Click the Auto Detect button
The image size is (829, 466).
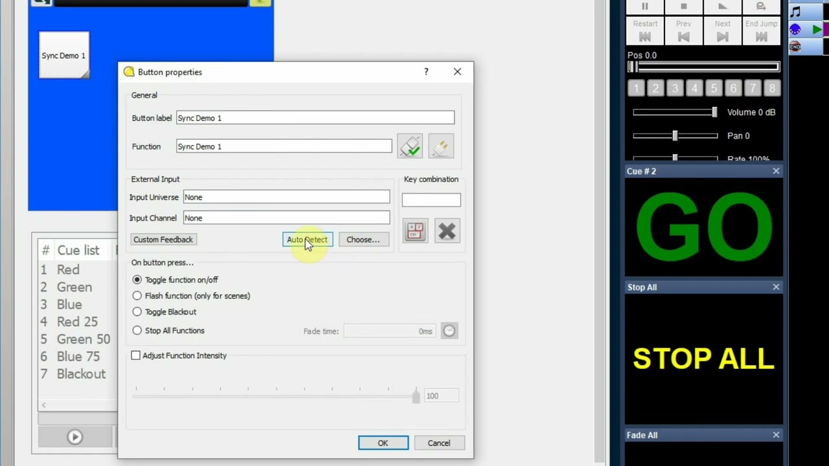[307, 239]
